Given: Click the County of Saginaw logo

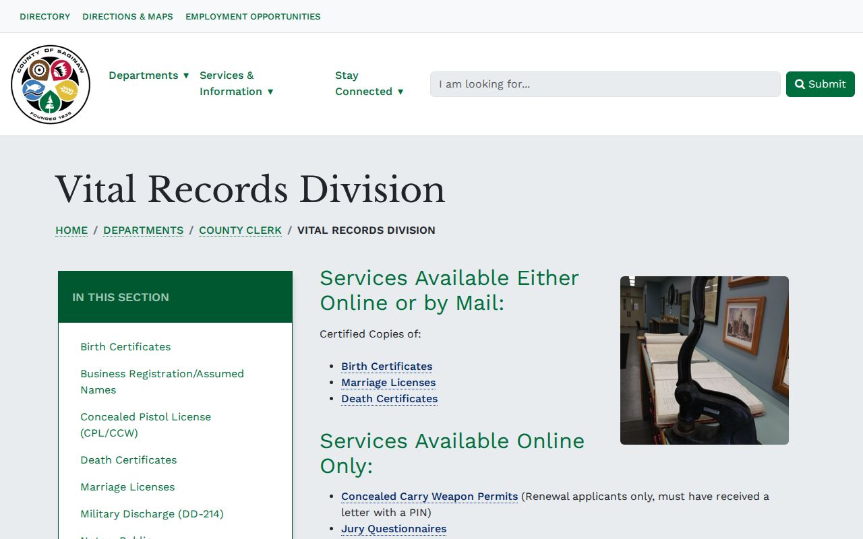Looking at the screenshot, I should (x=51, y=84).
